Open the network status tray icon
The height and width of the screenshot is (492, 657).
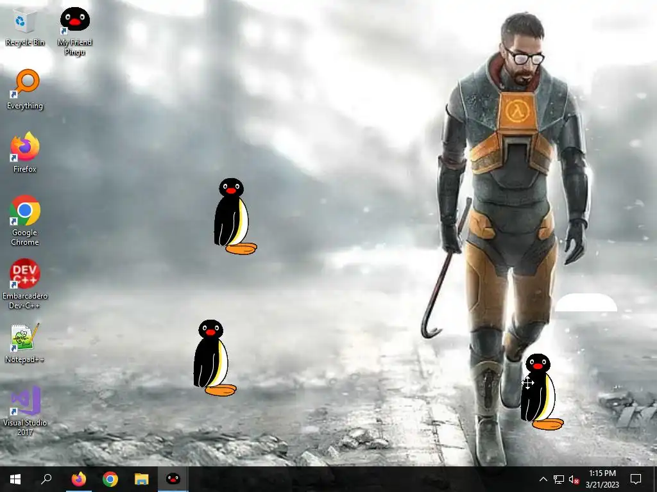[559, 479]
